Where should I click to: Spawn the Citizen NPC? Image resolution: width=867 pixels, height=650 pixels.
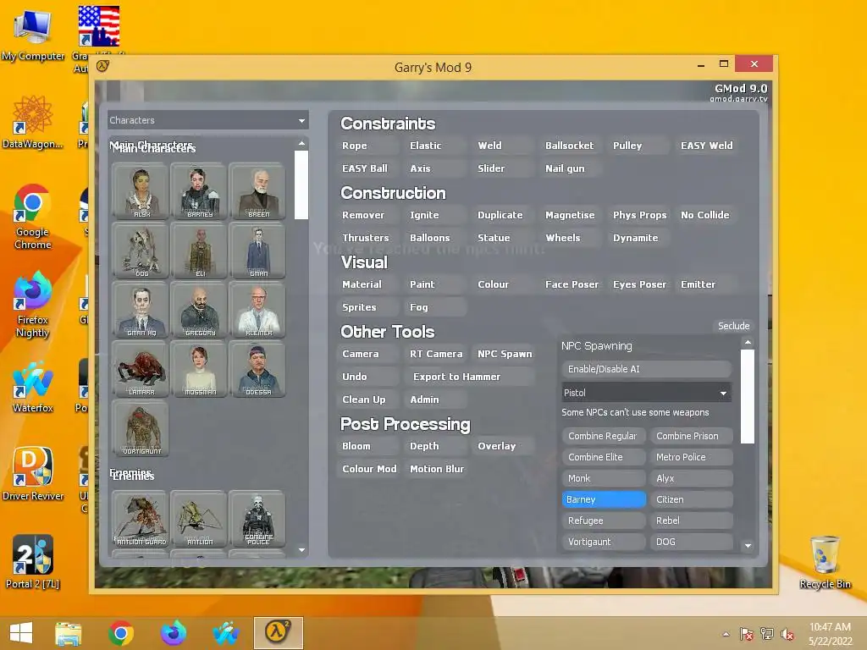[691, 499]
